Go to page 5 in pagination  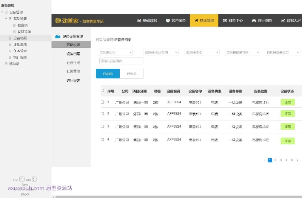pyautogui.click(x=292, y=160)
